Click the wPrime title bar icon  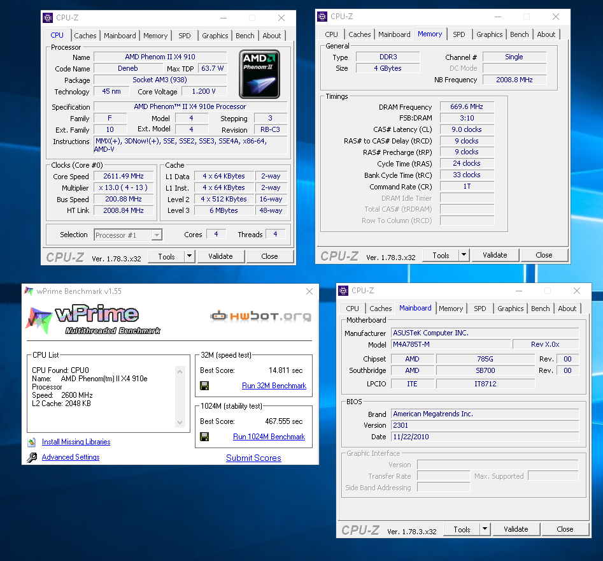(29, 291)
